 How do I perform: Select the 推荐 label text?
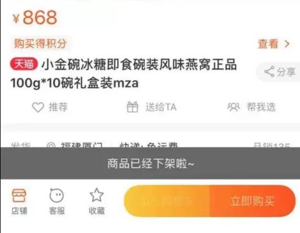(58, 107)
